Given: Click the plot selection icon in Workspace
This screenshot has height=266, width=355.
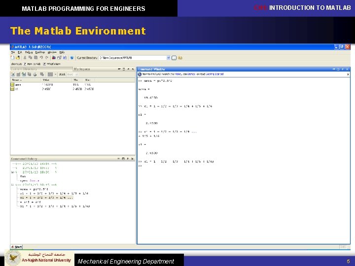Looking at the screenshot, I should click(x=50, y=74).
